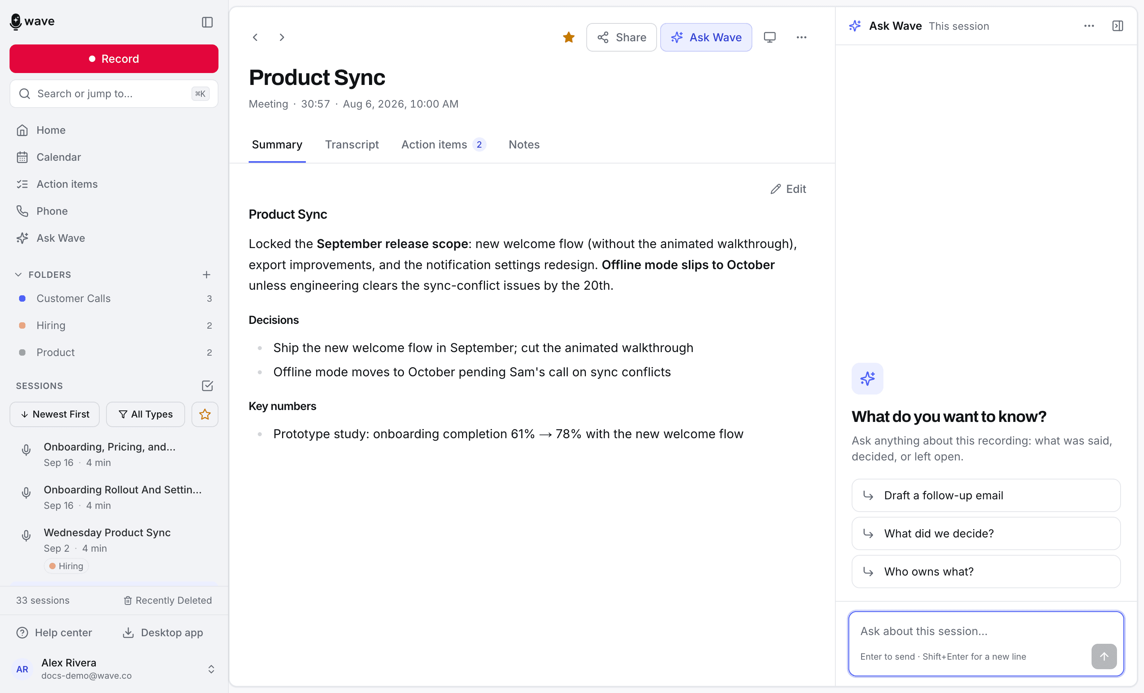Focus the Search or jump to field
Screen dimensions: 1144x693
pos(114,94)
